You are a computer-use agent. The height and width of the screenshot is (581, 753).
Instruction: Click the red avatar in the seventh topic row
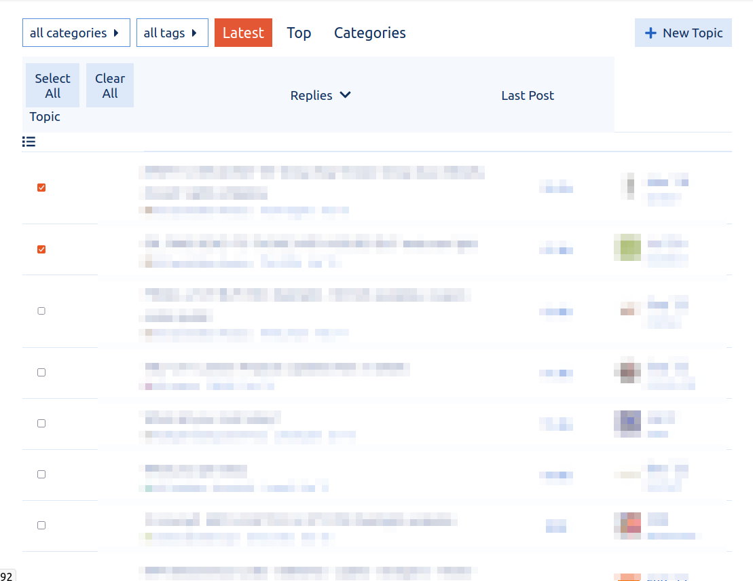click(628, 525)
